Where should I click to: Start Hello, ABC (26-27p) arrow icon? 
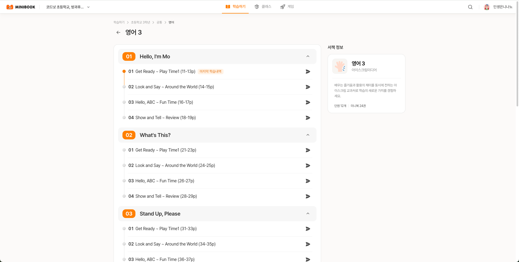pyautogui.click(x=308, y=181)
